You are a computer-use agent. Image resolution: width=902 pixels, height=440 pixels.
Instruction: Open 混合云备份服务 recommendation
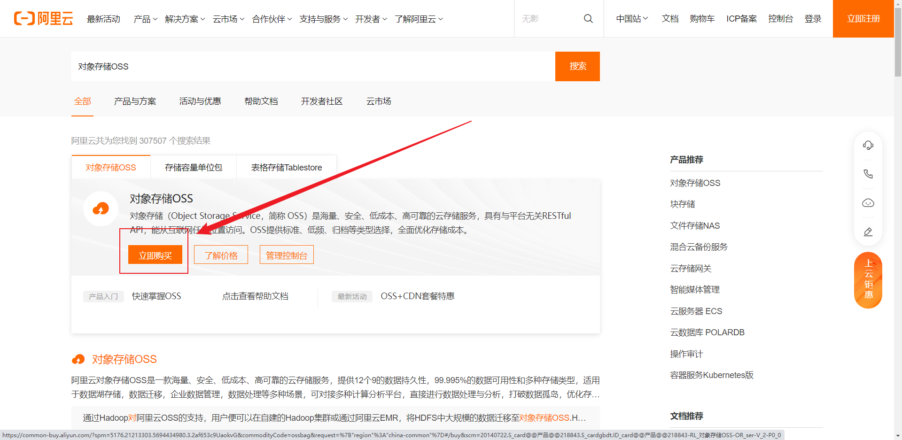click(x=699, y=247)
